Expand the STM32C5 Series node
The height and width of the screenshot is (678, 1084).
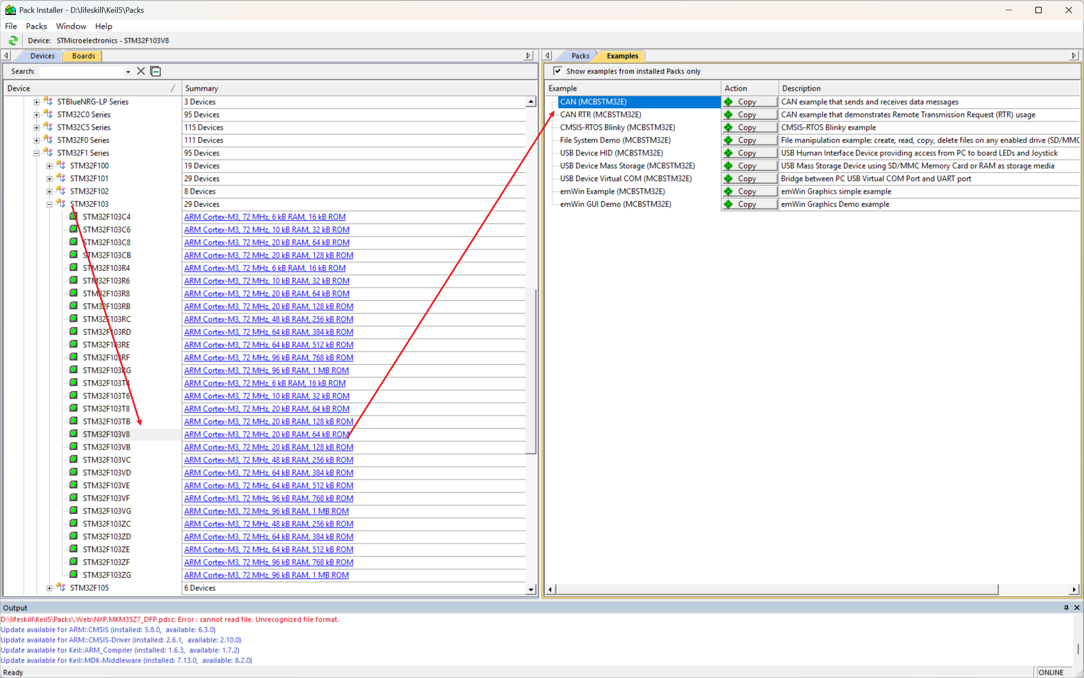pos(37,127)
